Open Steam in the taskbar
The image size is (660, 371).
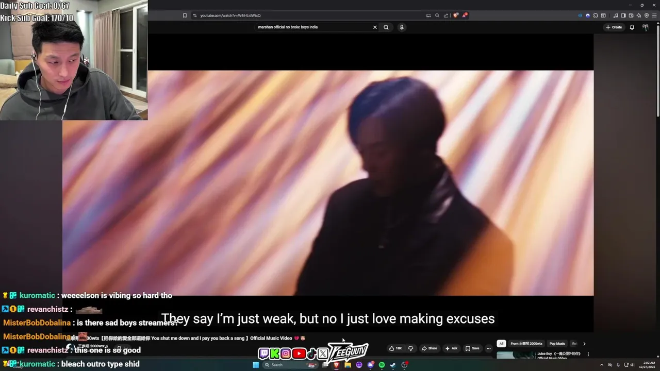(x=393, y=365)
